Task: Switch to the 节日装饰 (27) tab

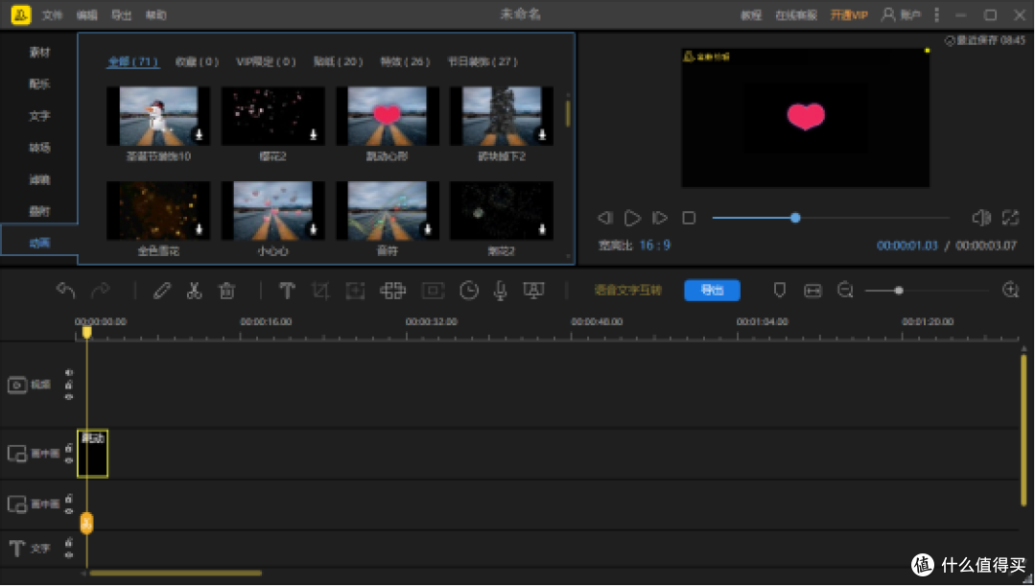Action: coord(483,61)
